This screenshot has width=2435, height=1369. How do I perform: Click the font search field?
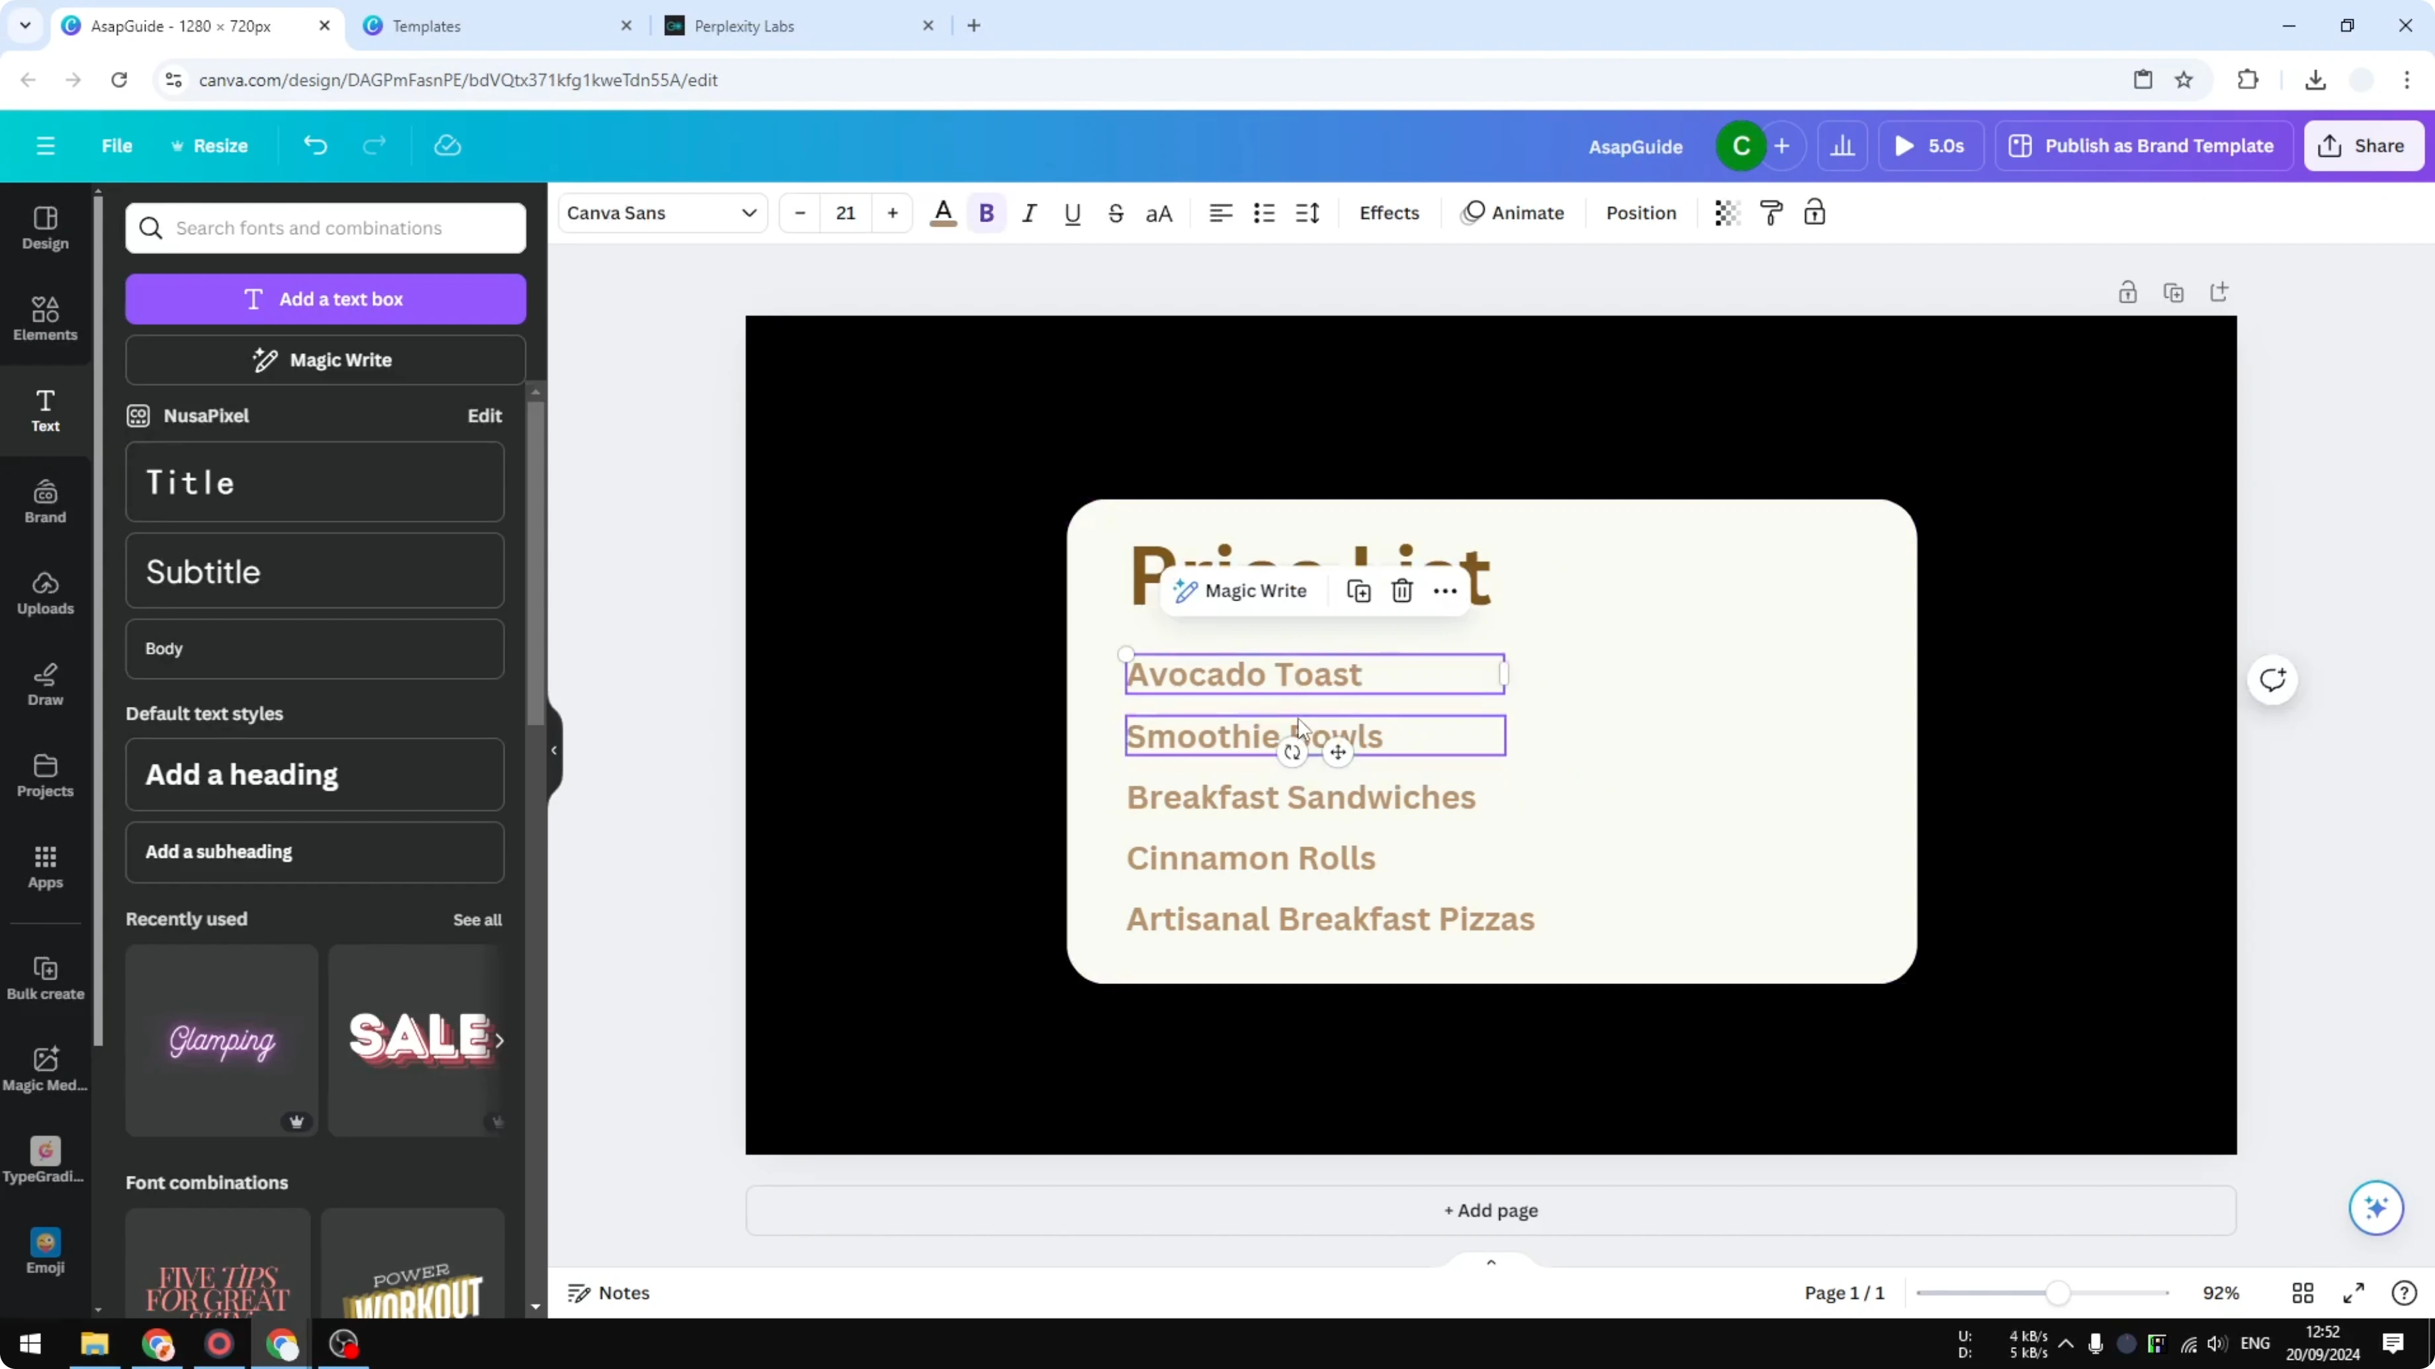click(x=325, y=228)
